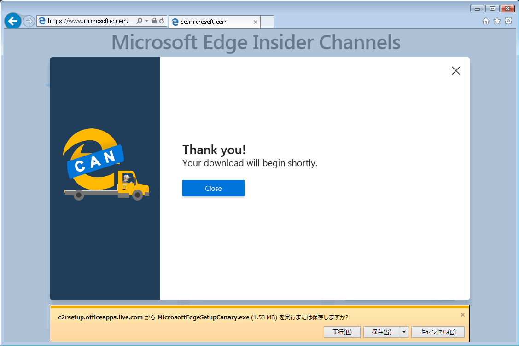Select the go.microsoft.com tab
Viewport: 519px width, 346px height.
[214, 22]
